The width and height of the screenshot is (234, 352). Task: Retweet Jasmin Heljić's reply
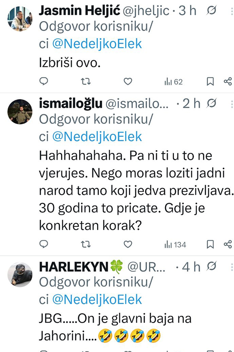tap(86, 81)
